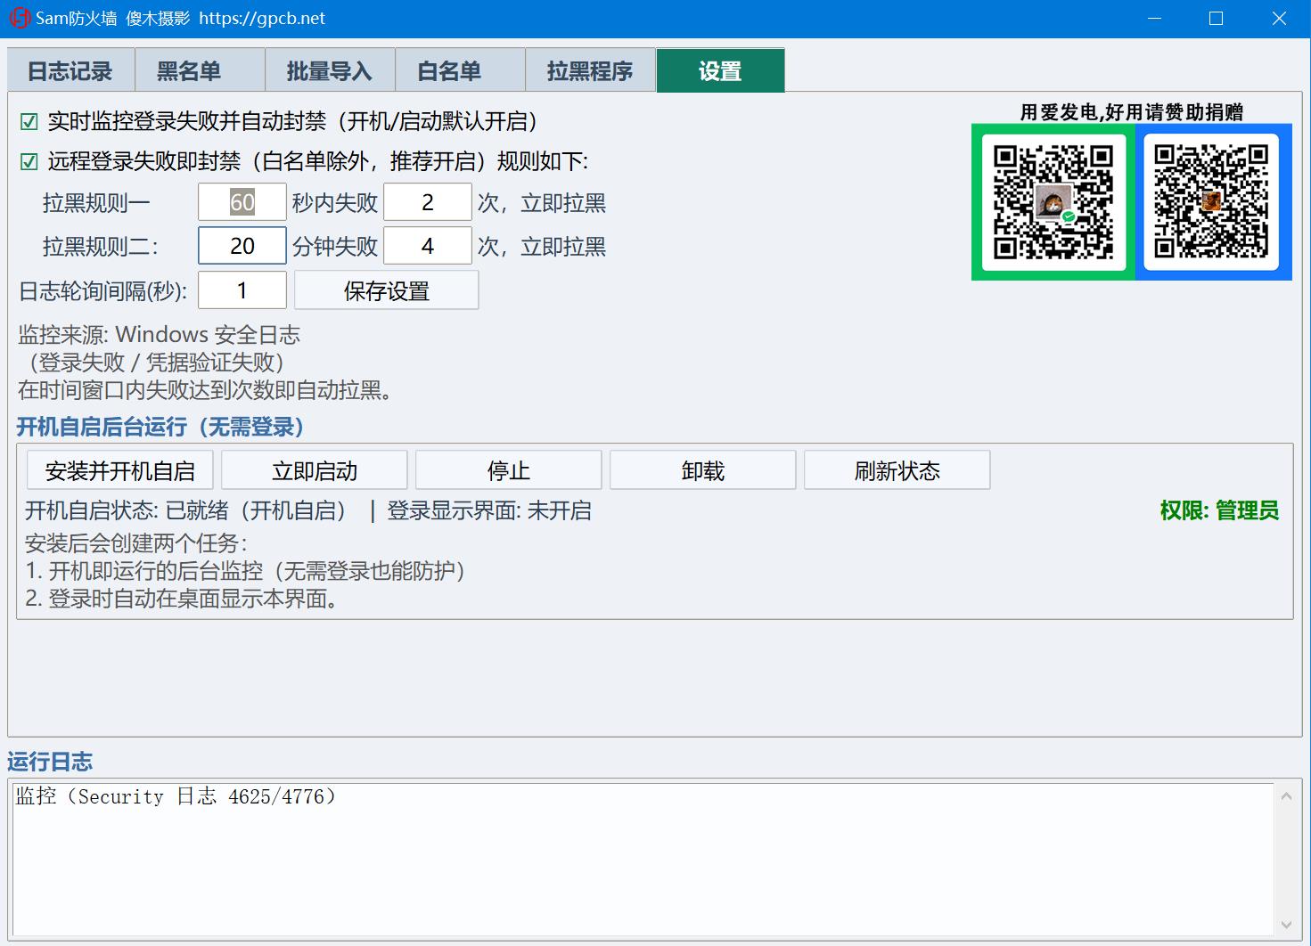Click the rule one seconds field showing 60

click(242, 202)
